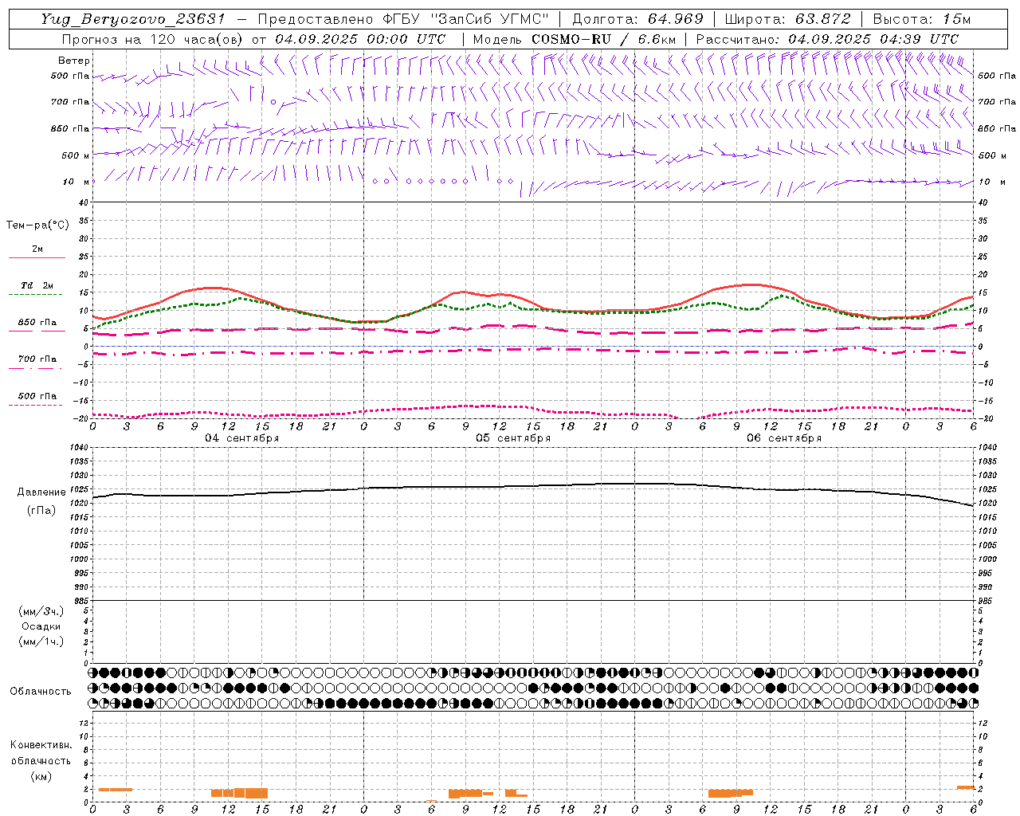Click the Широта: 63.872 value
This screenshot has width=1020, height=816.
(787, 19)
